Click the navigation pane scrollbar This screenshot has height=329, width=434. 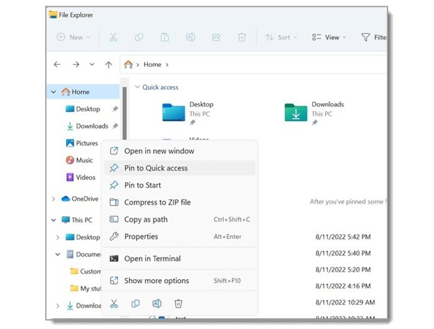(x=125, y=113)
